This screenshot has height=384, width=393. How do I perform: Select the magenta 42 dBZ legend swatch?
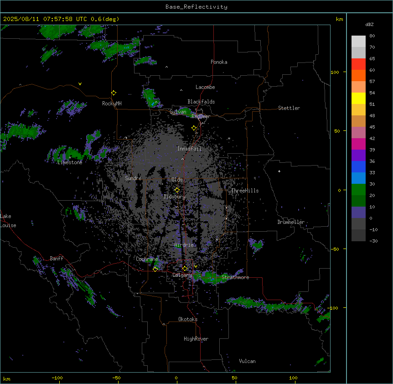[x=358, y=144]
